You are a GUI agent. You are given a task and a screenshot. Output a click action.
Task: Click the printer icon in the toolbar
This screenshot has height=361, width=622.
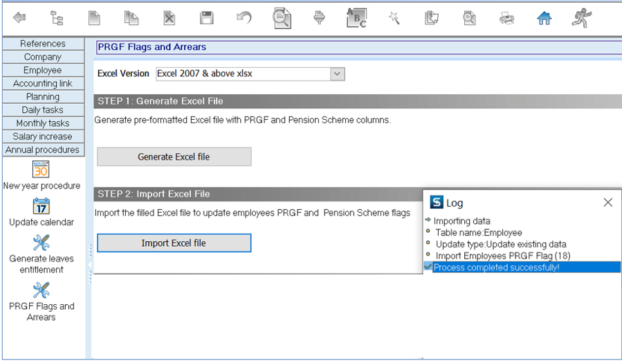(x=506, y=19)
